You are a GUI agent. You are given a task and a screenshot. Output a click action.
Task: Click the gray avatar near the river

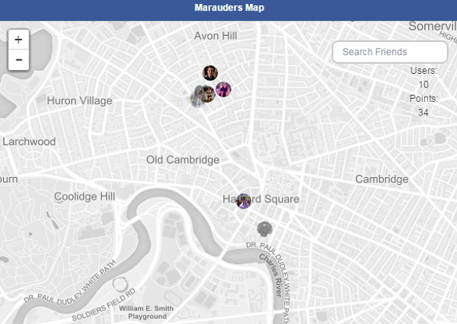(264, 229)
